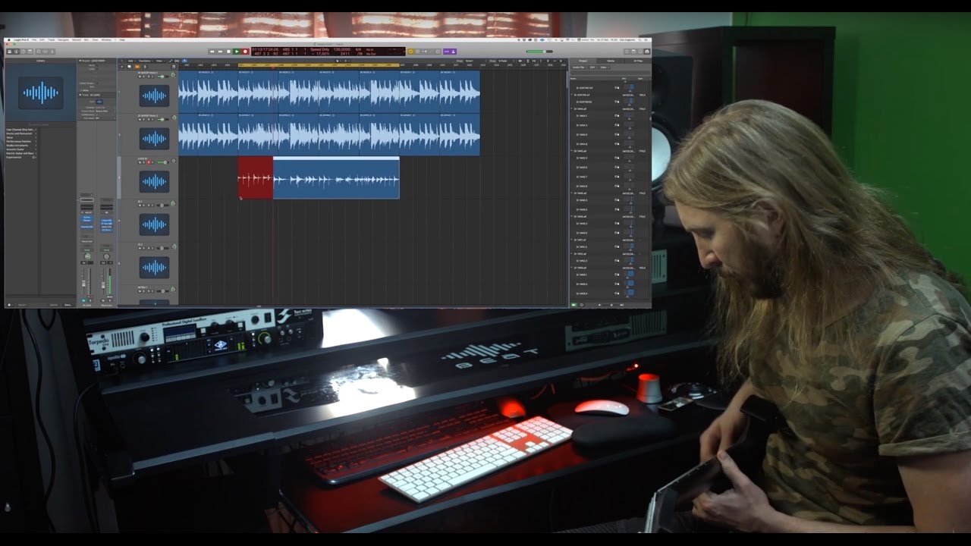Select the Media tab in the browser
The height and width of the screenshot is (546, 971).
[x=611, y=61]
